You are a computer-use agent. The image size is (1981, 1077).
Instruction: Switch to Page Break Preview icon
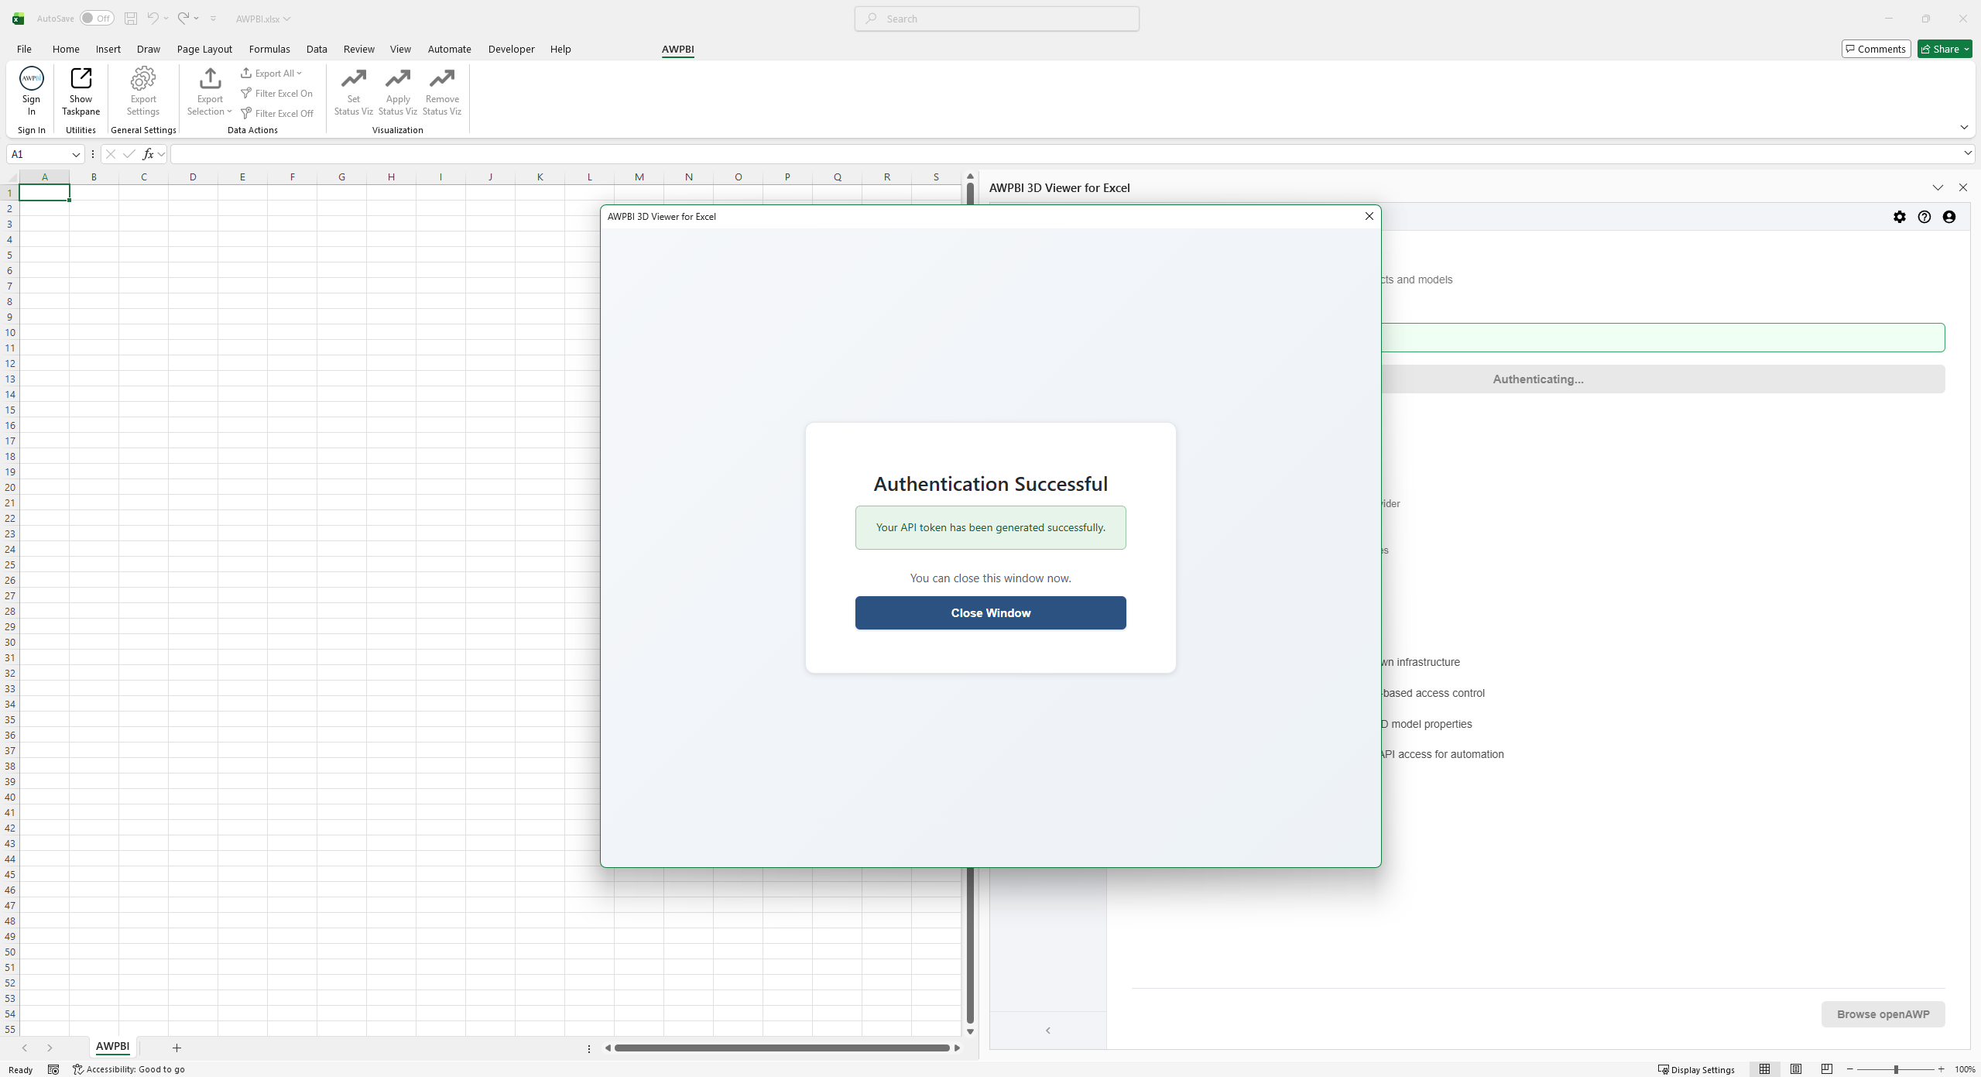[1827, 1069]
